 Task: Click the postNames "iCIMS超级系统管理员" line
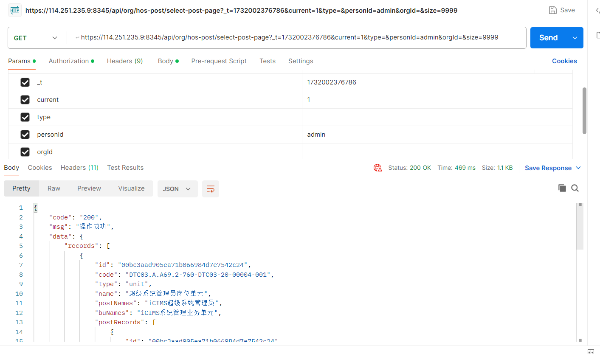pos(159,303)
